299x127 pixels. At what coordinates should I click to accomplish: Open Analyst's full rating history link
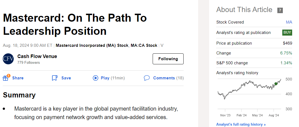[241, 125]
